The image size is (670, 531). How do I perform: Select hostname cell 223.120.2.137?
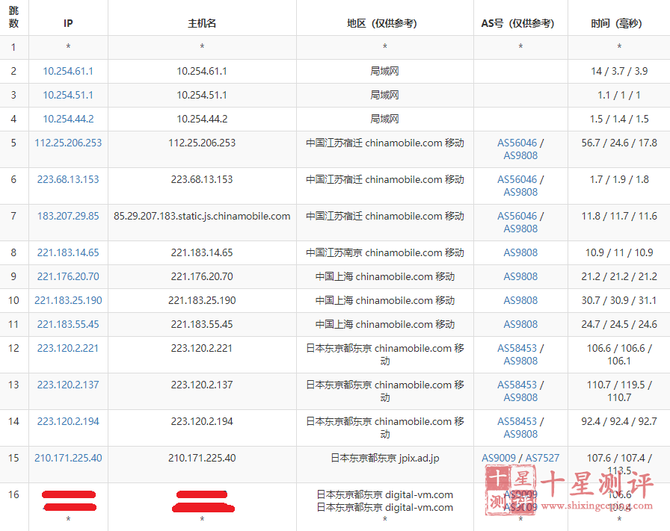coord(202,385)
